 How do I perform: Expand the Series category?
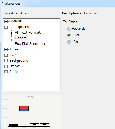click(x=6, y=72)
